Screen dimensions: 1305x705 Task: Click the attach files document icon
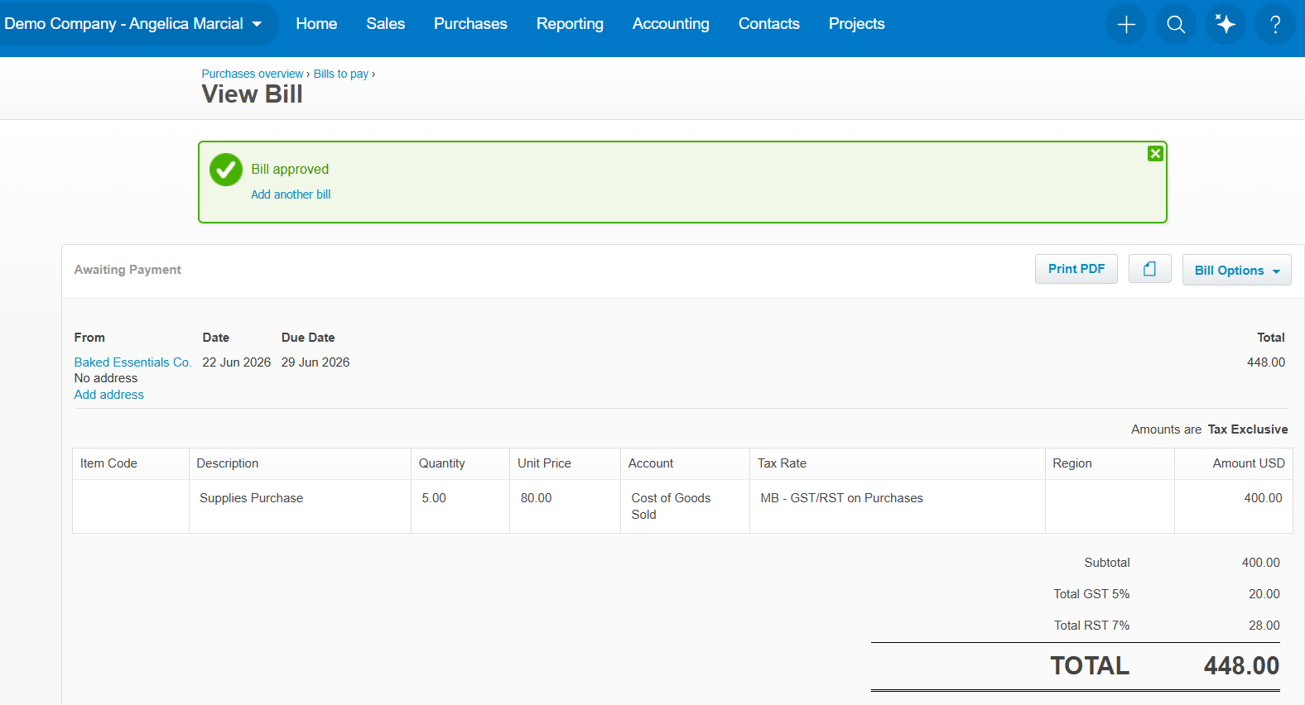pyautogui.click(x=1149, y=269)
